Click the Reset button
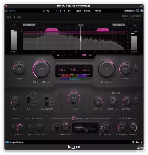 98,11
